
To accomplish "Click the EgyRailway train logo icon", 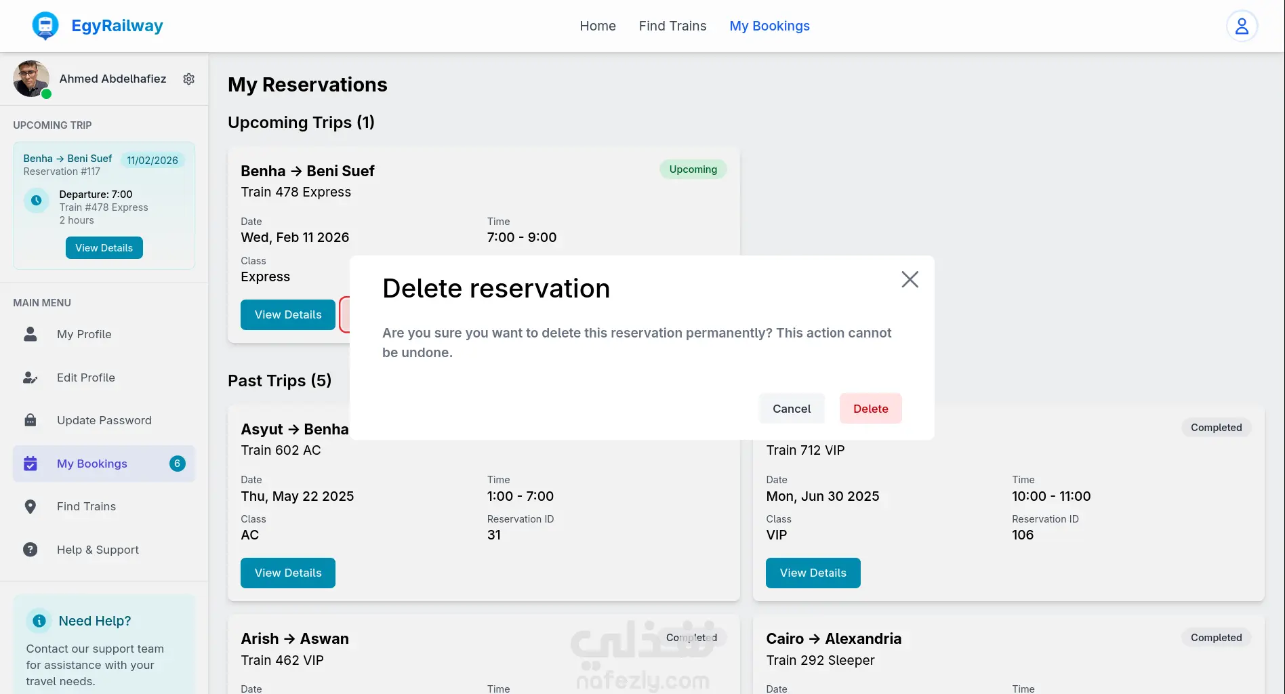I will point(45,26).
